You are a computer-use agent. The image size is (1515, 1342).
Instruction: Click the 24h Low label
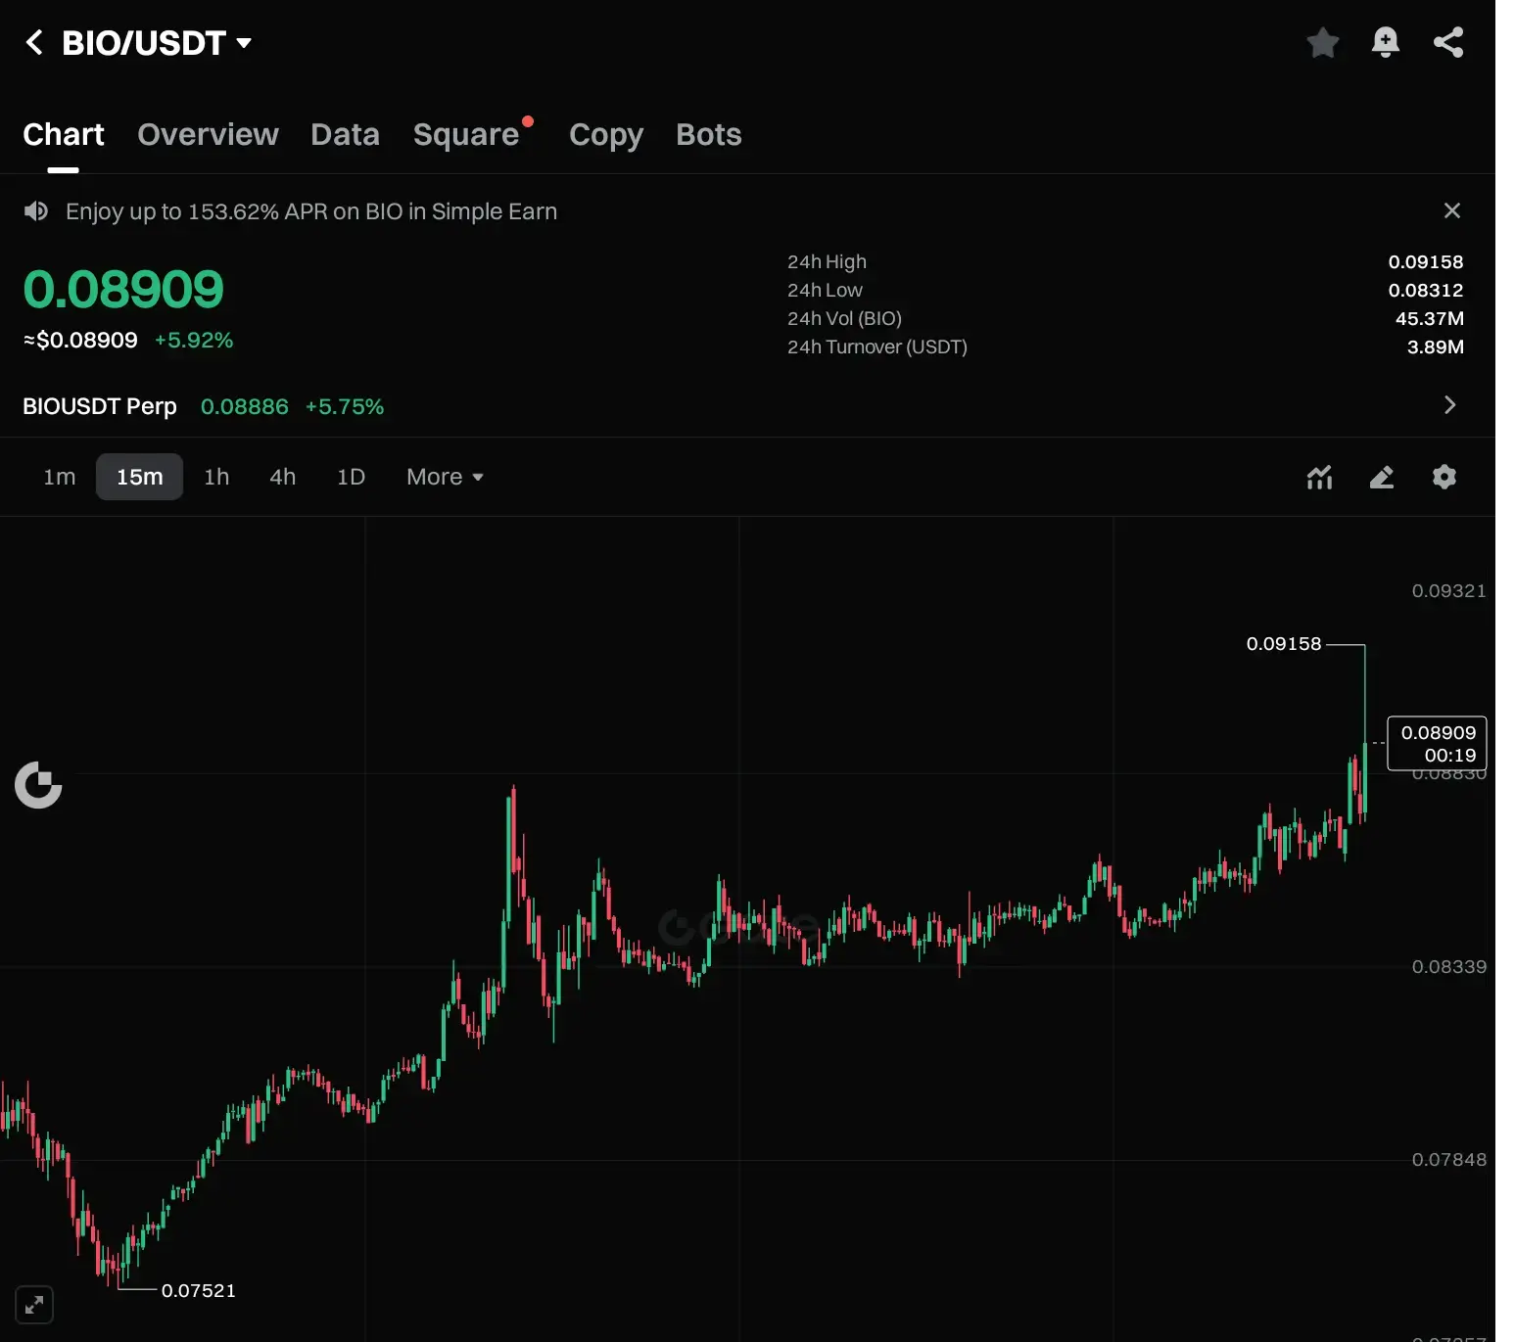(x=825, y=291)
